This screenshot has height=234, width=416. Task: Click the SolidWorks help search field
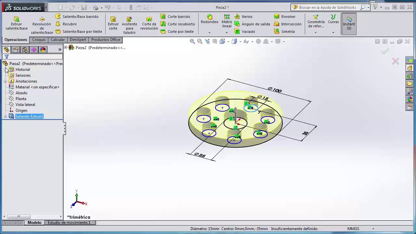coord(327,7)
